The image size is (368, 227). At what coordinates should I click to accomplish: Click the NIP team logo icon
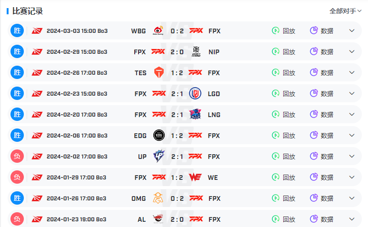[196, 51]
